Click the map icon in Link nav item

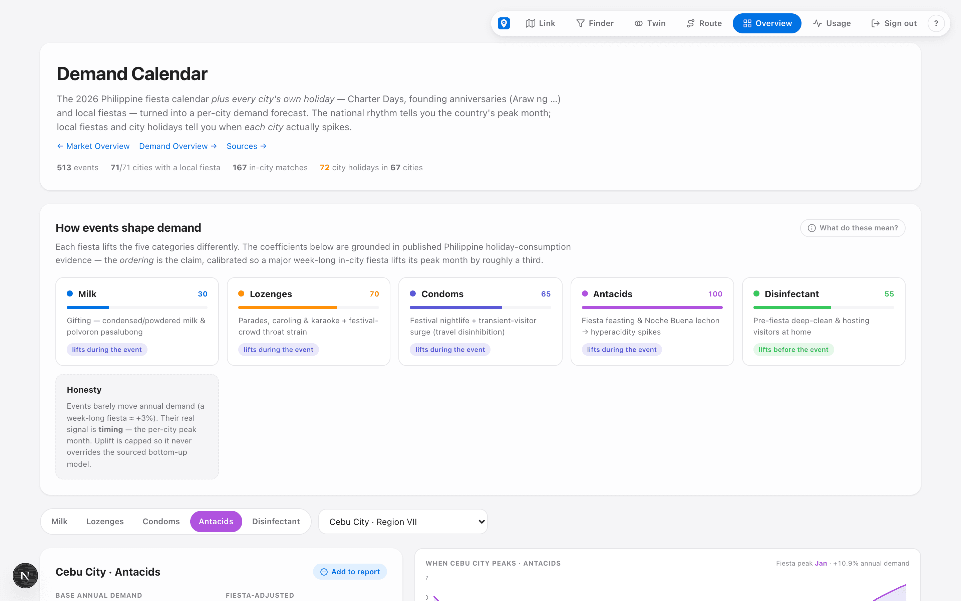(530, 23)
